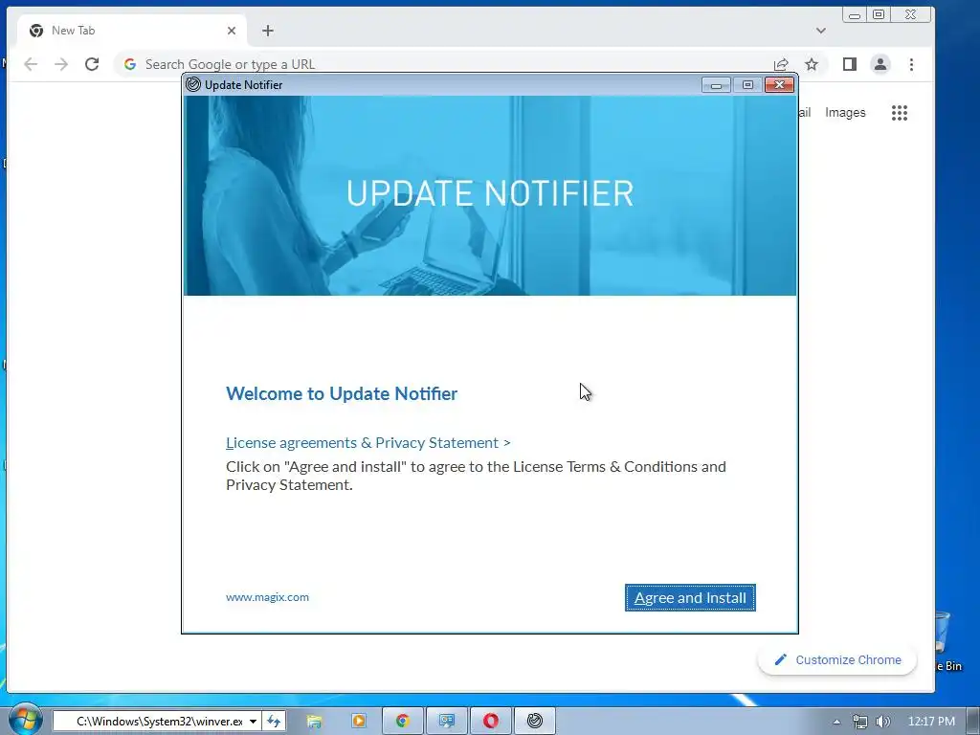Open License agreements & Privacy Statement link
Viewport: 980px width, 735px height.
tap(368, 442)
